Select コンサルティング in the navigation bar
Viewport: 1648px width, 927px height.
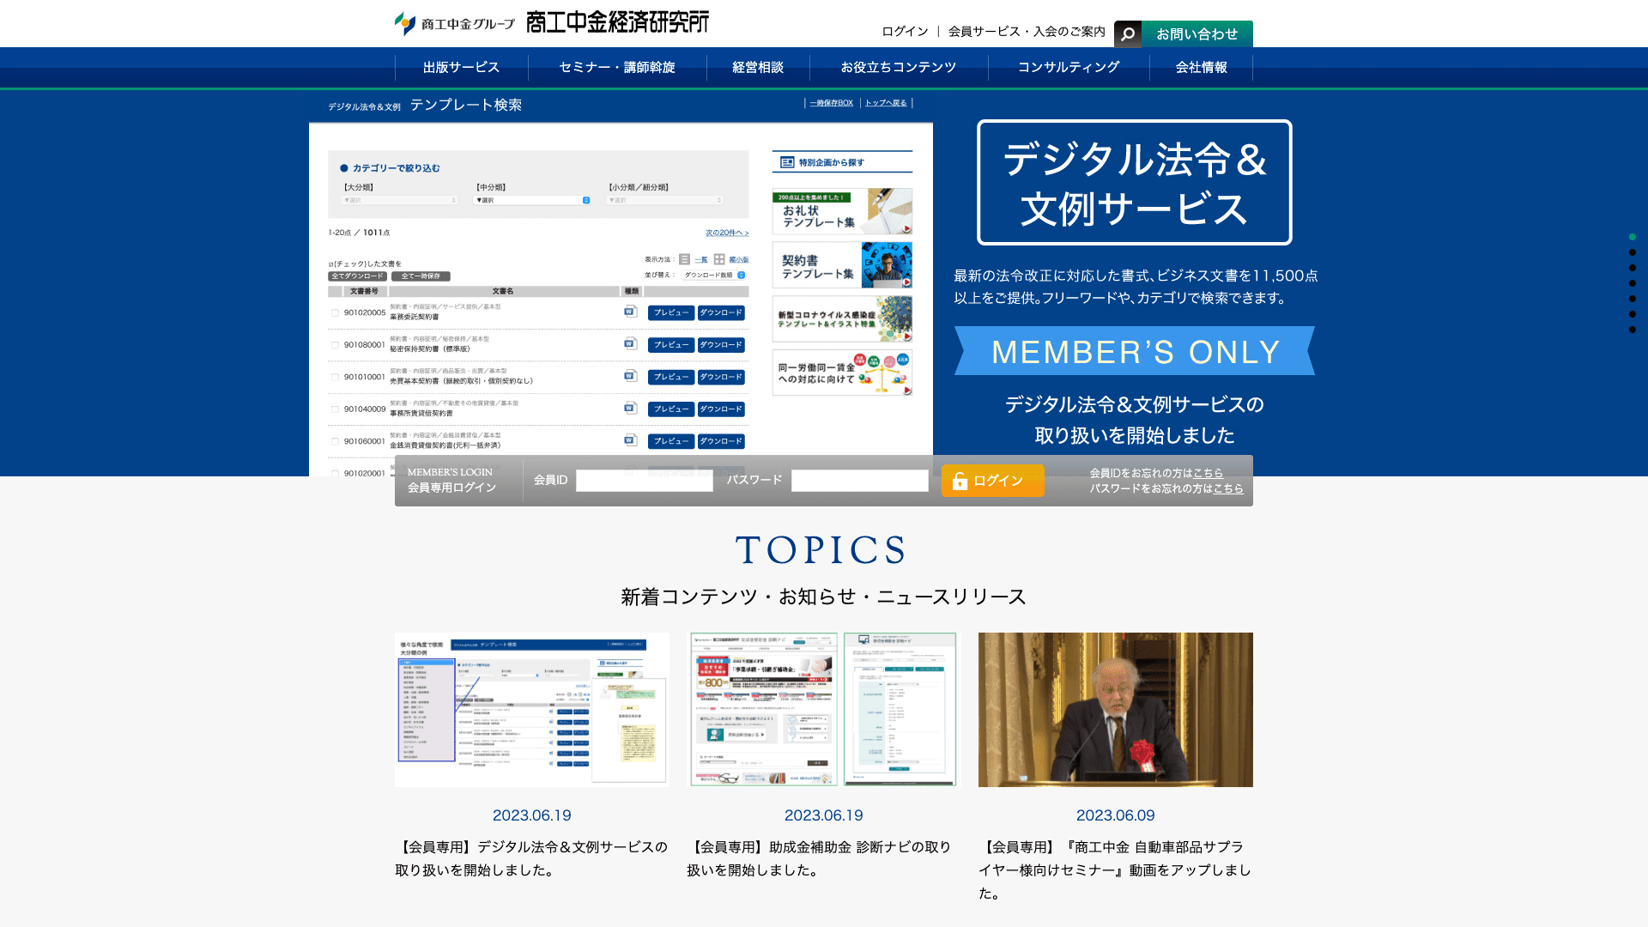point(1069,67)
